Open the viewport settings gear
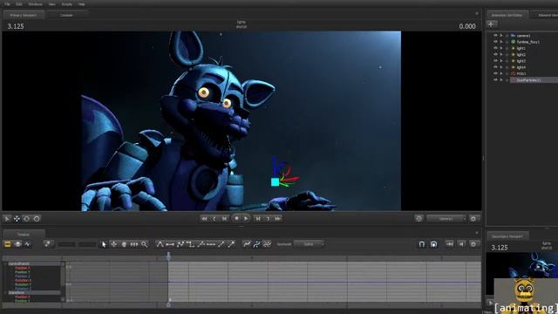This screenshot has height=314, width=558. click(x=473, y=219)
